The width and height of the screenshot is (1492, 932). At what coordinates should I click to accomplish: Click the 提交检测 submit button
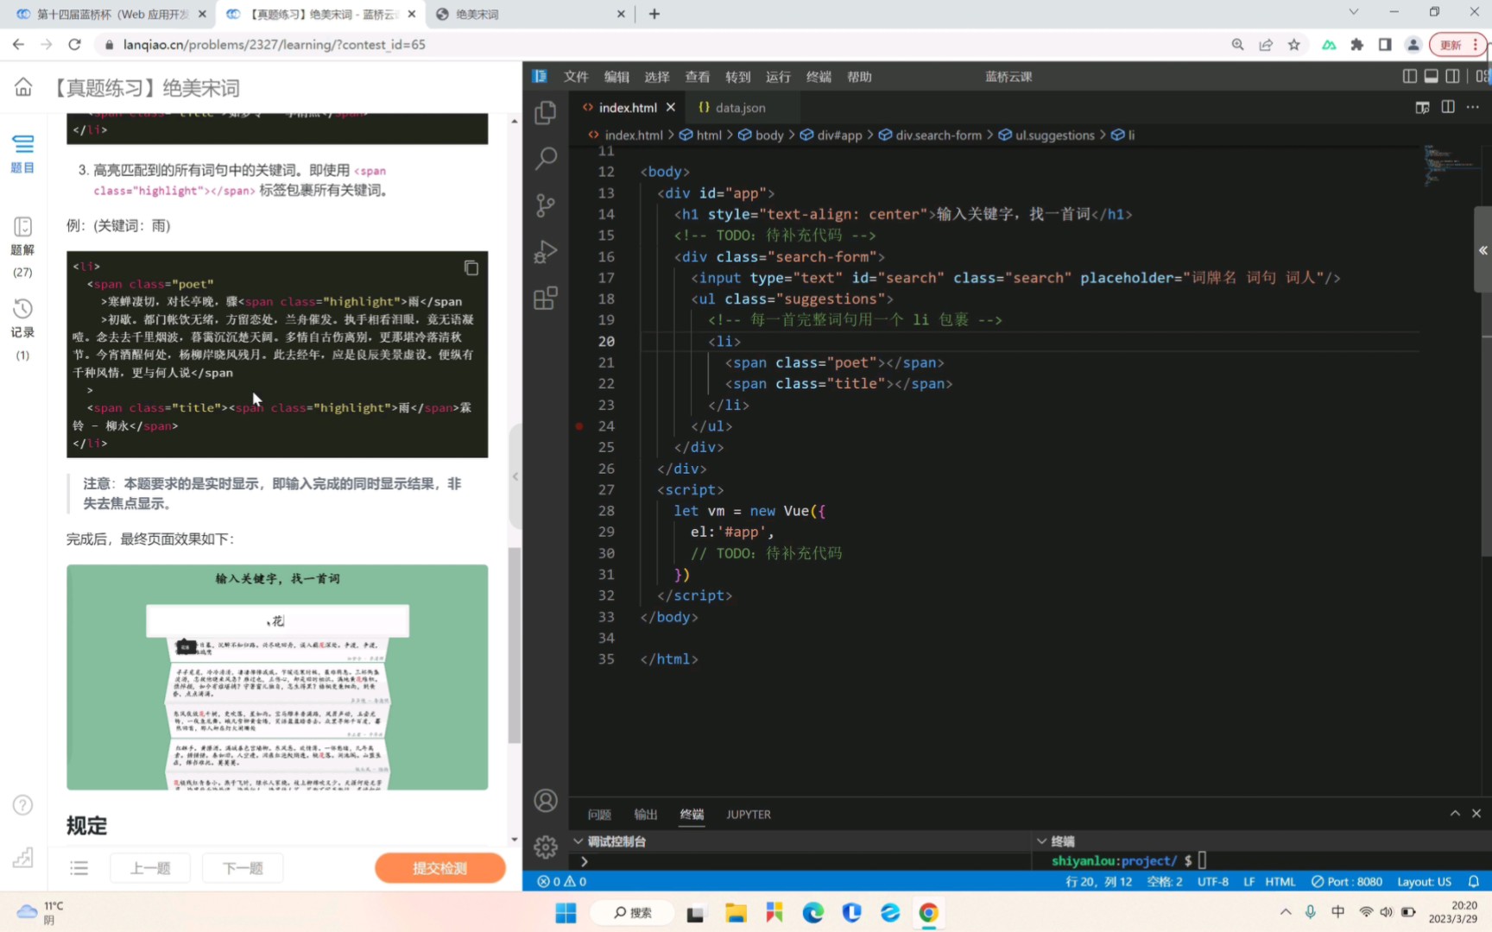tap(440, 868)
